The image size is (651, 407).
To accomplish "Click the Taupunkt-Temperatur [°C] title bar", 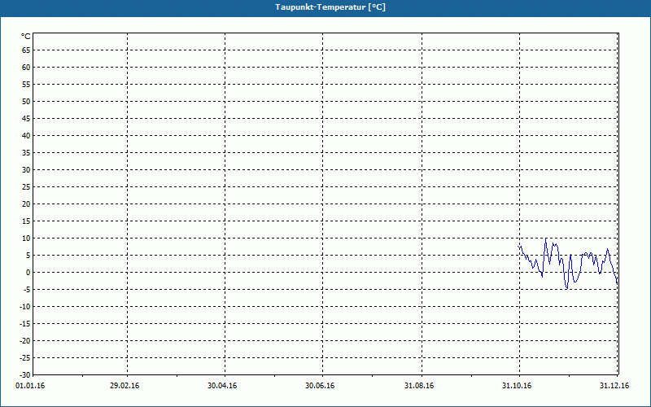I will coord(325,7).
